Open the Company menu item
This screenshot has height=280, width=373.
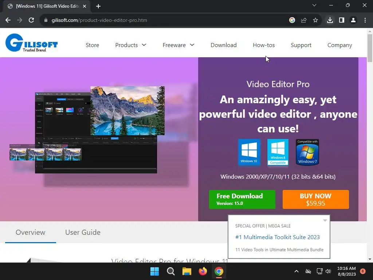click(340, 45)
